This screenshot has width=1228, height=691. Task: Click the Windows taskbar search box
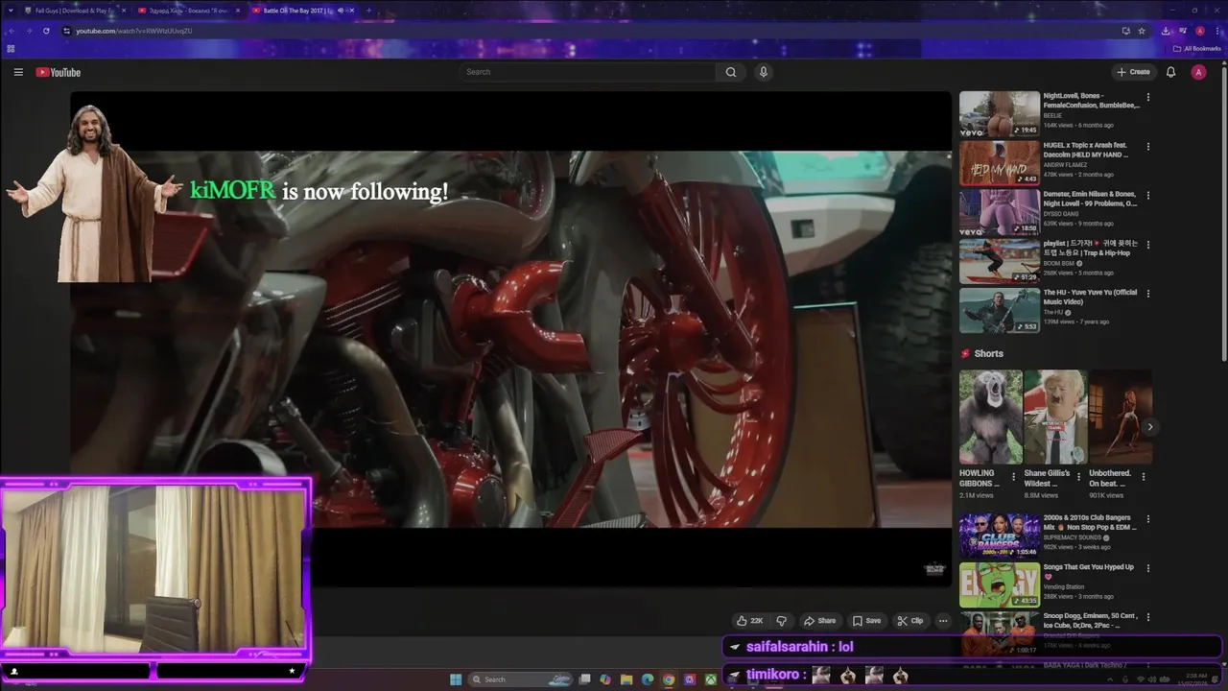click(x=522, y=679)
